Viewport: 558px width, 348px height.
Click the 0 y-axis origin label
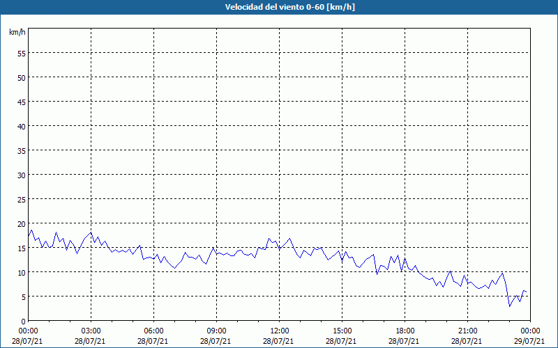coord(24,322)
